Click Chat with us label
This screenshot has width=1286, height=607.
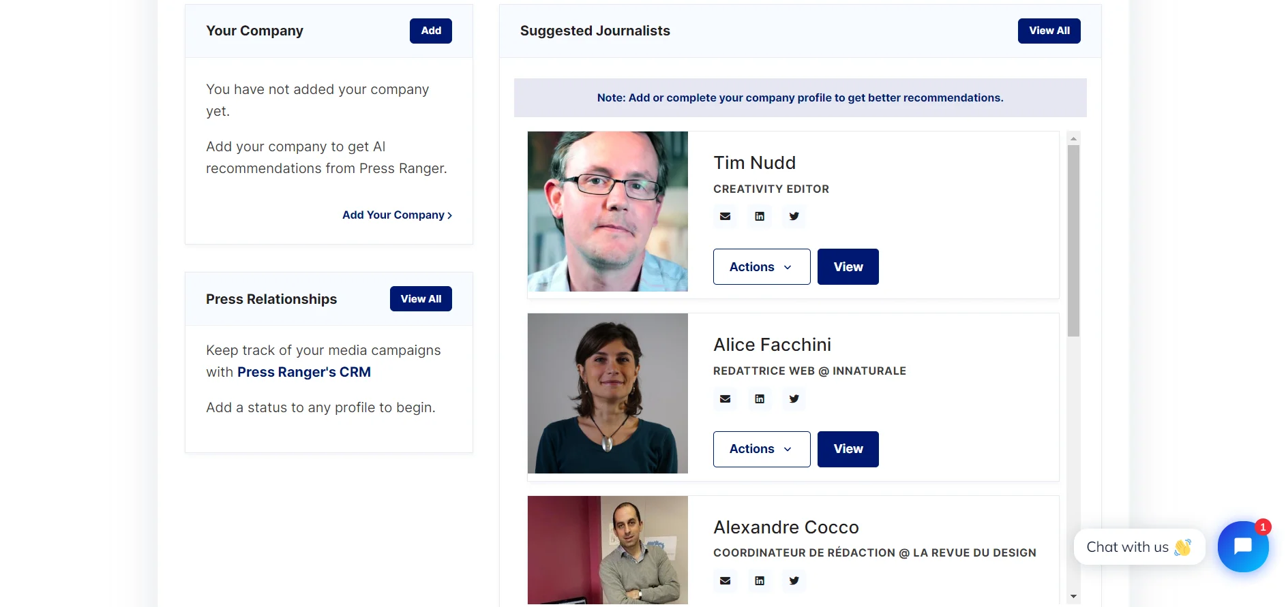[1139, 547]
